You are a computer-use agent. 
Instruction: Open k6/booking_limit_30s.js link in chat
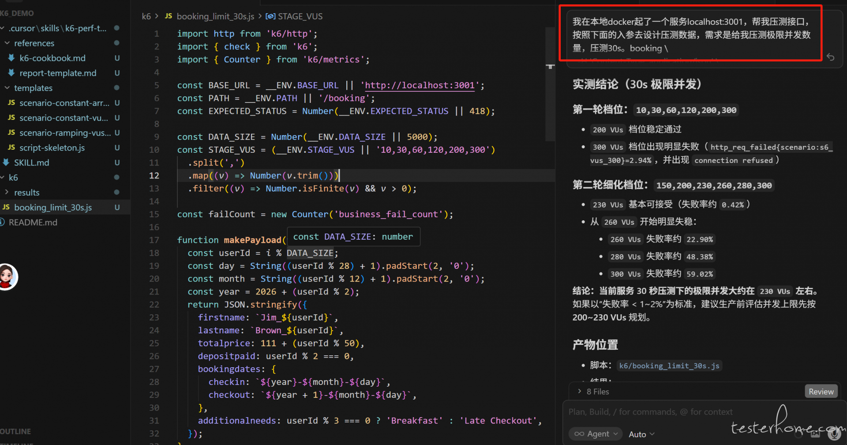pos(669,366)
